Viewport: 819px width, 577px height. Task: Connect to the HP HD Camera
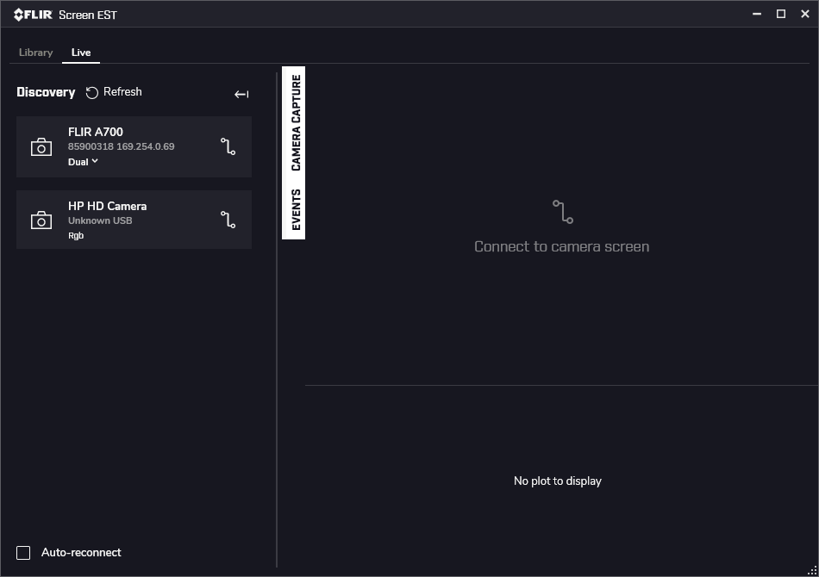(228, 220)
